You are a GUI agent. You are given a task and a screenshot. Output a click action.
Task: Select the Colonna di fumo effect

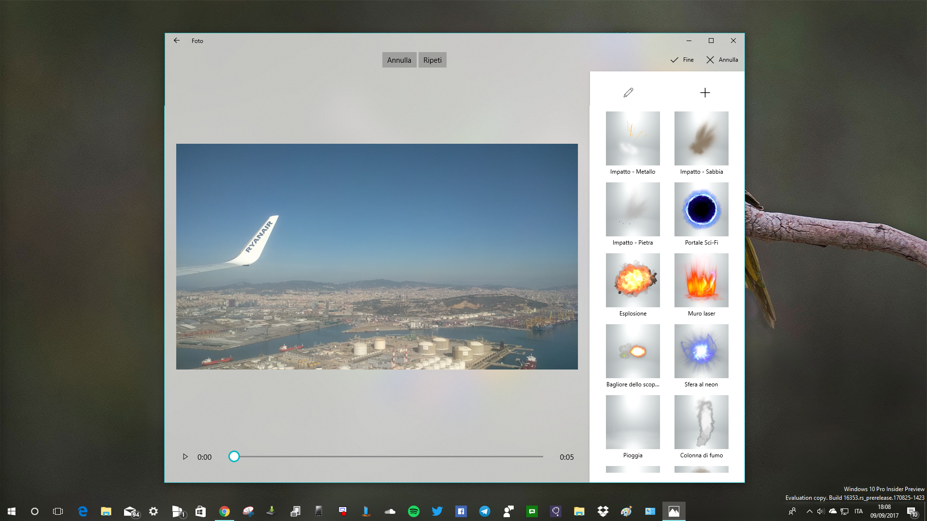click(702, 427)
